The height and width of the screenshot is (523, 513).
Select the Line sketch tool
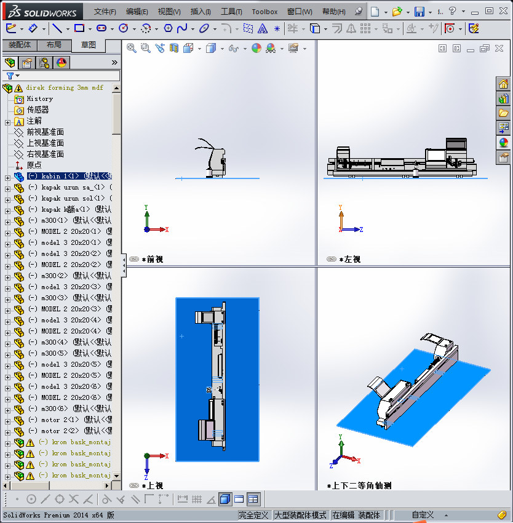[57, 29]
